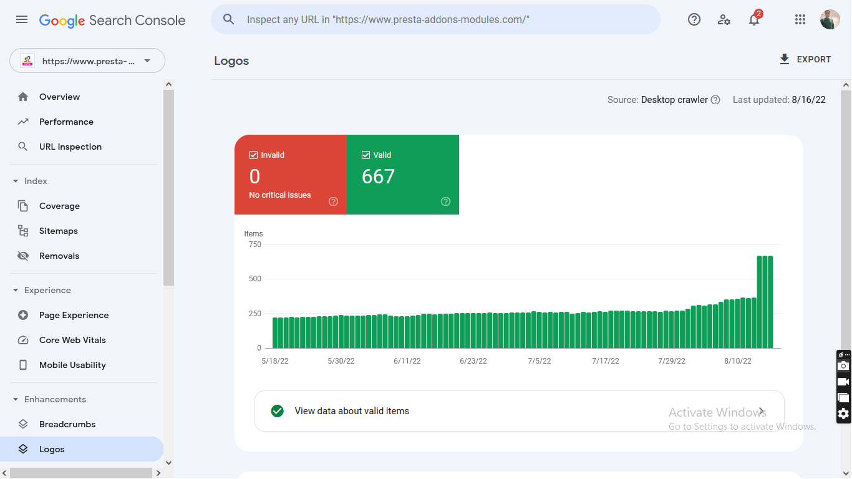Viewport: 852px width, 479px height.
Task: Click the EXPORT button
Action: pyautogui.click(x=805, y=59)
